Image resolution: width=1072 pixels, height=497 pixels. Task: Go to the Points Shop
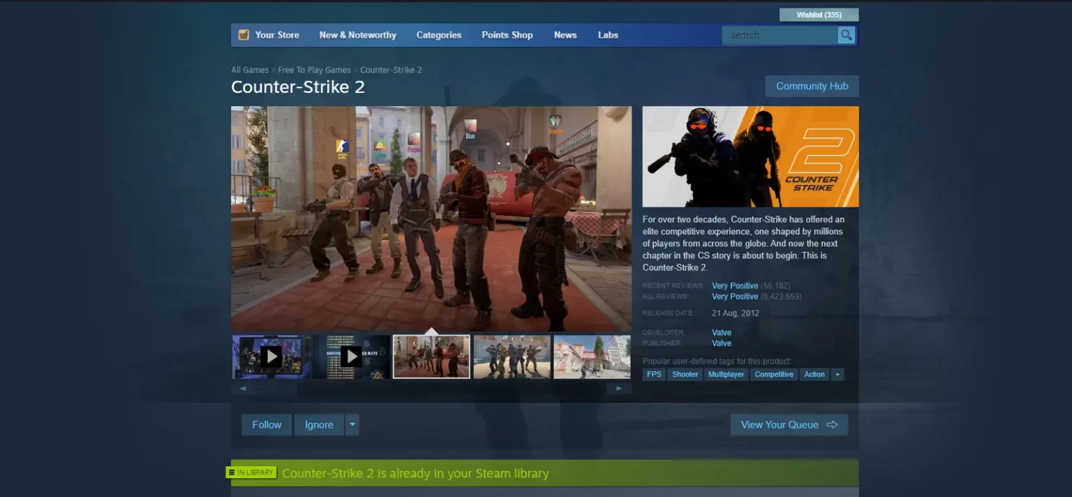[507, 35]
